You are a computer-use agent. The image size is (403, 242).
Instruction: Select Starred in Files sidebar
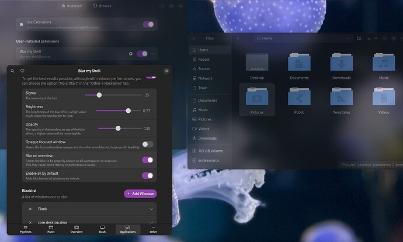click(210, 68)
